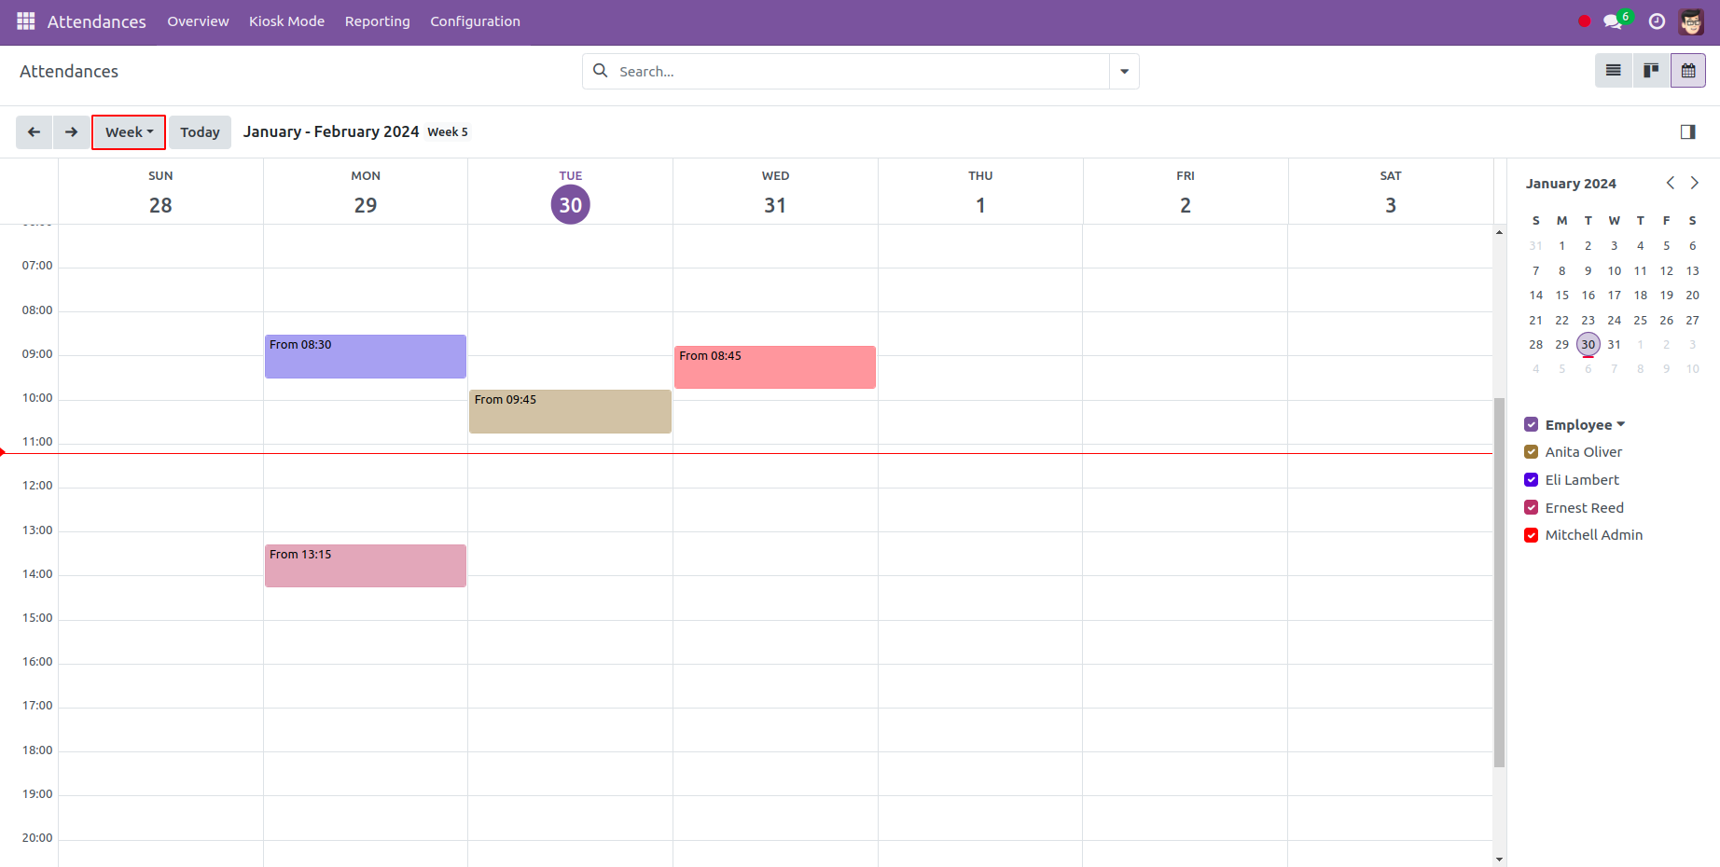Click the calendar vertical scrollbar
The image size is (1720, 867).
click(1499, 582)
